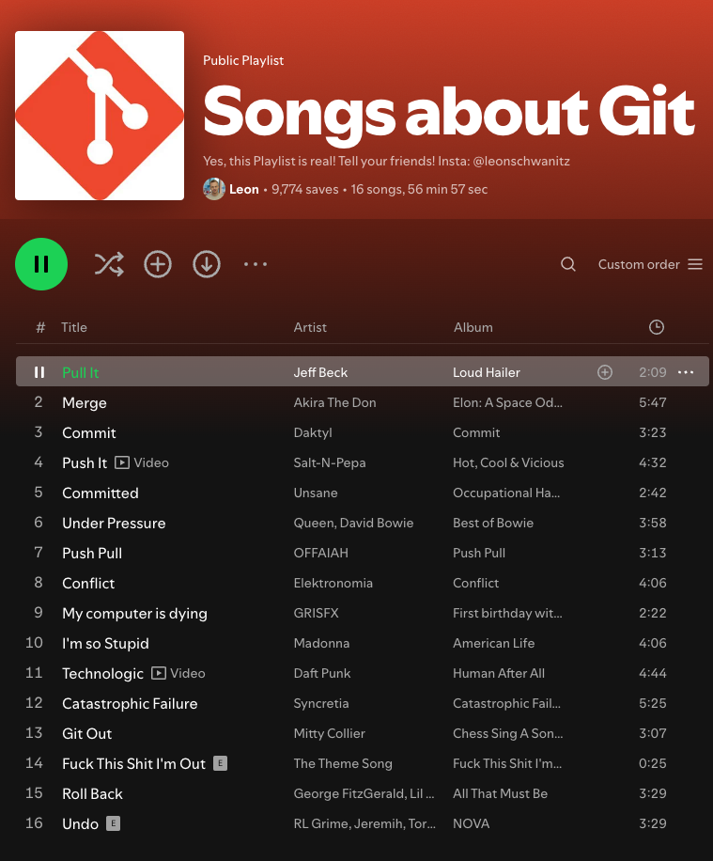The height and width of the screenshot is (861, 713).
Task: Select the track Git Out
Action: point(86,733)
